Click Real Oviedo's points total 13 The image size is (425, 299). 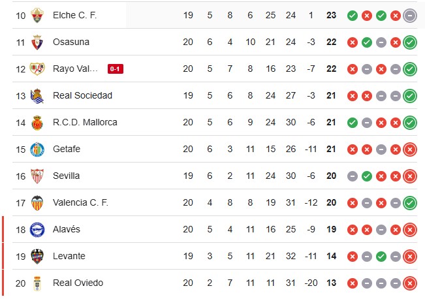coord(332,283)
